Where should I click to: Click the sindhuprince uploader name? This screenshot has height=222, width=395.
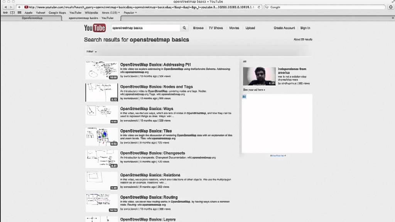(289, 83)
